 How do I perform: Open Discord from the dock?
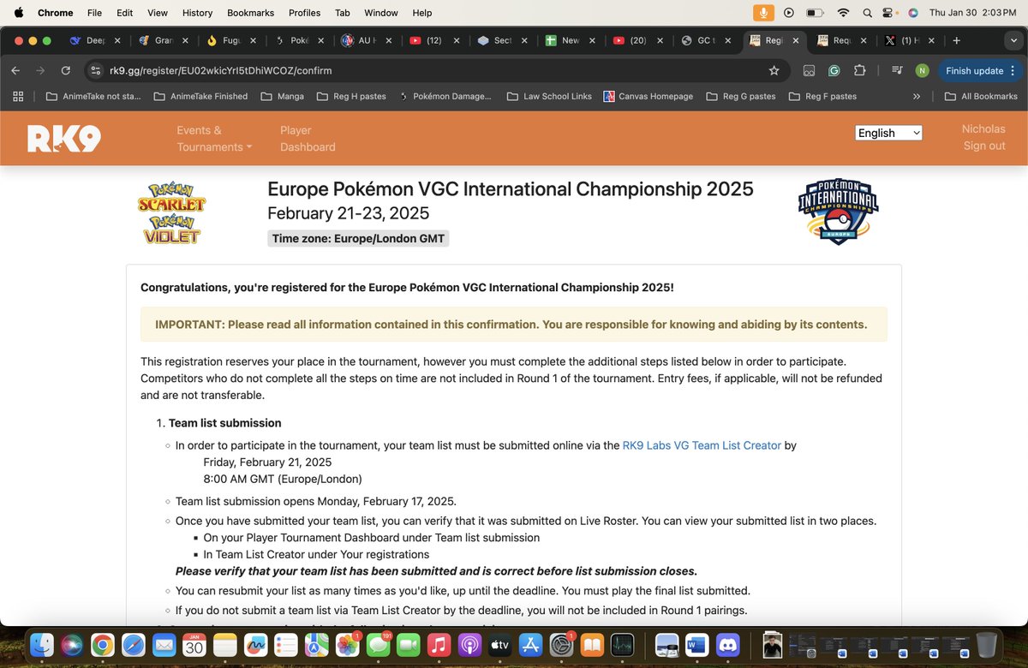click(728, 644)
